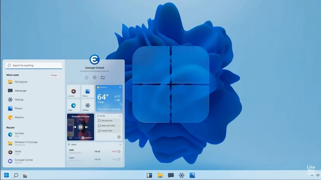Check off the Get groceries task
The height and width of the screenshot is (180, 321).
click(99, 121)
